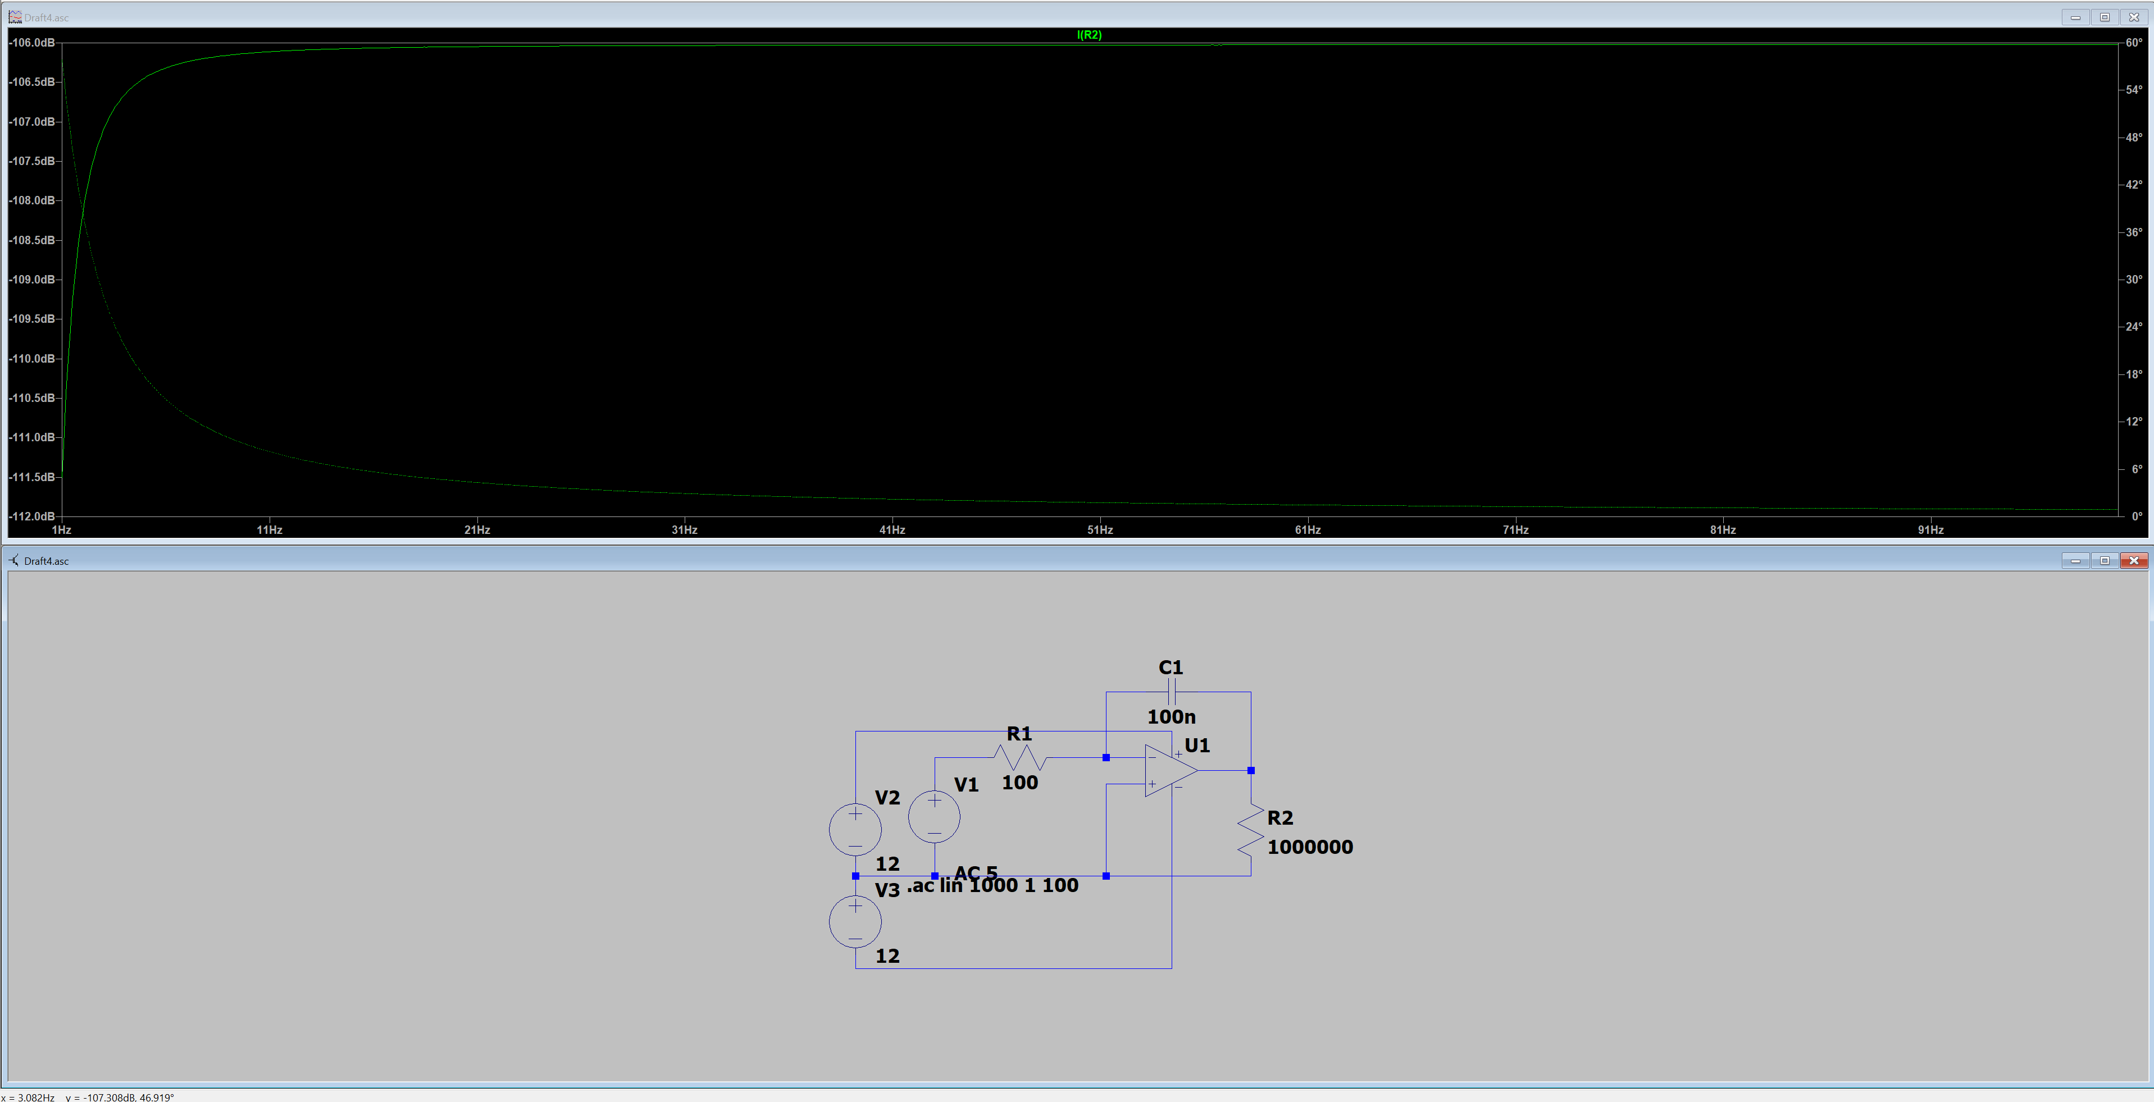
Task: Minimize the waveform plot window
Action: click(2075, 17)
